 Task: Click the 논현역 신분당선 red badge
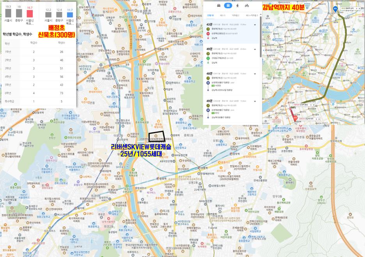[208, 34]
